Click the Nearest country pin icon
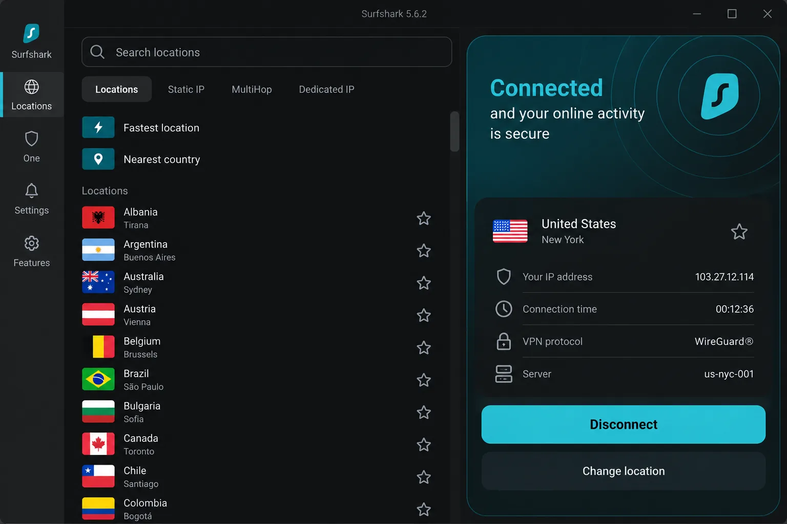 pos(98,159)
